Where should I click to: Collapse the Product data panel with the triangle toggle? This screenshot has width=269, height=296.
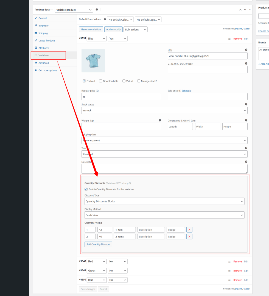(250, 10)
